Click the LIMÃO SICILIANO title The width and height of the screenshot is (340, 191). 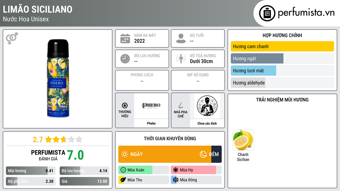[38, 9]
